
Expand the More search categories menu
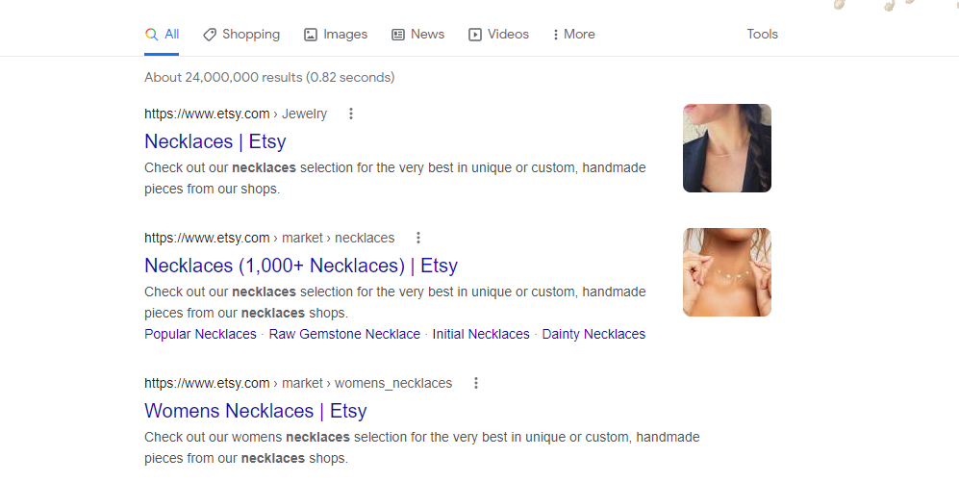(x=573, y=35)
